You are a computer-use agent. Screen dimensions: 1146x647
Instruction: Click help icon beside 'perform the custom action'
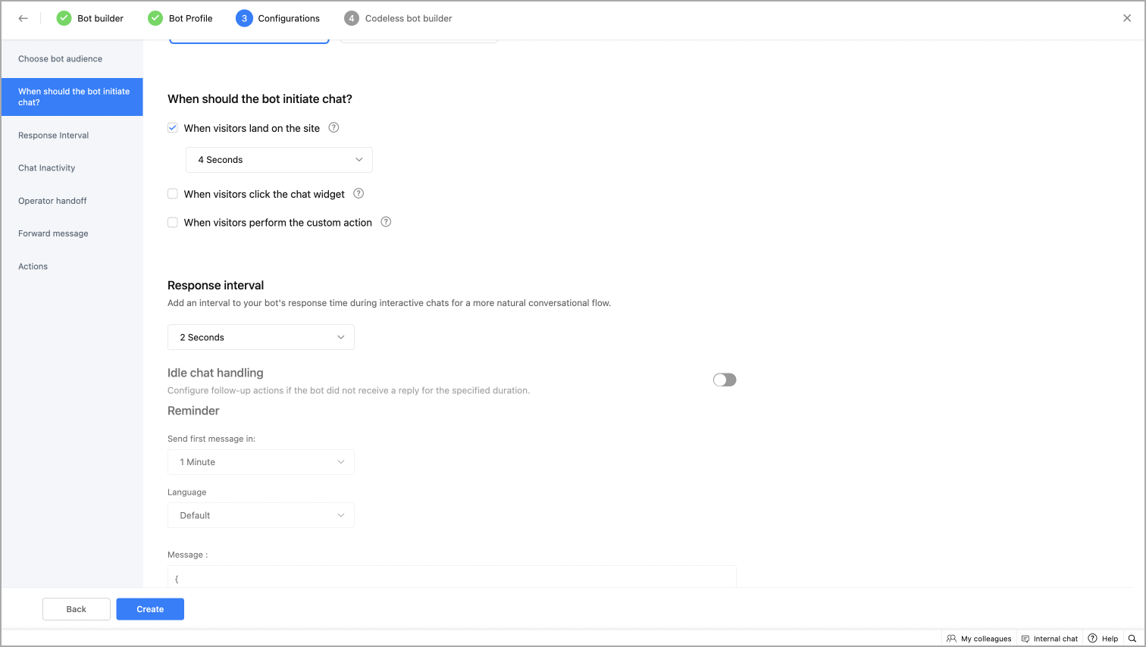[x=386, y=222]
